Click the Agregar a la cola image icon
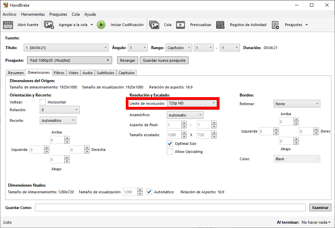Viewport: 335px width, 228px height. [49, 25]
